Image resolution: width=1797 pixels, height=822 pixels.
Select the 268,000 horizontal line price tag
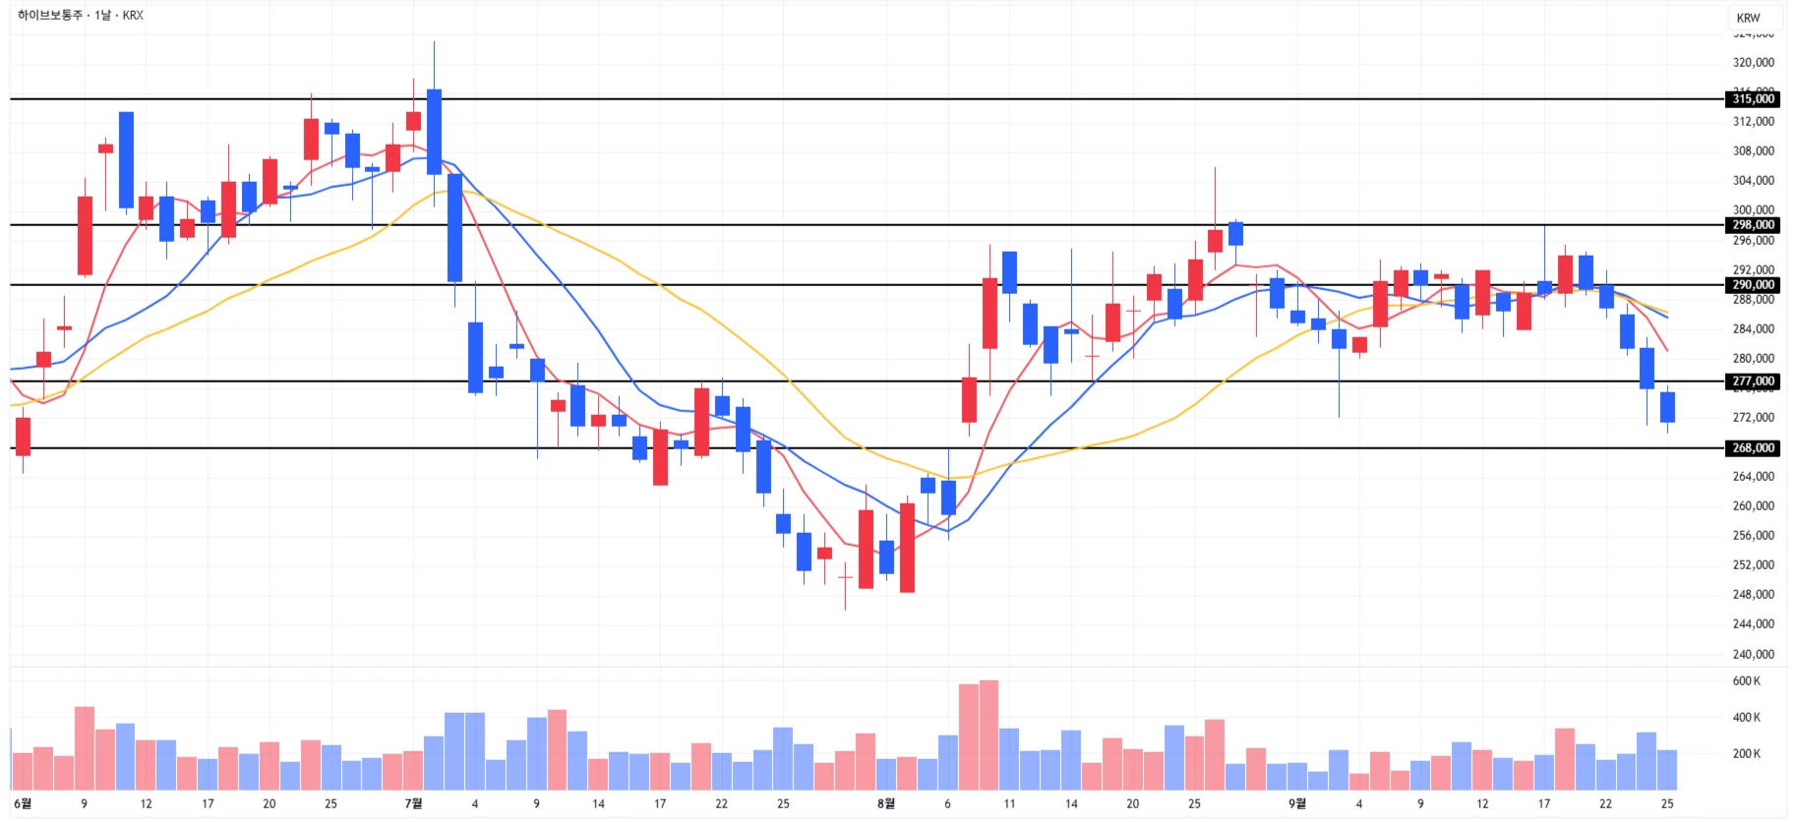tap(1753, 448)
